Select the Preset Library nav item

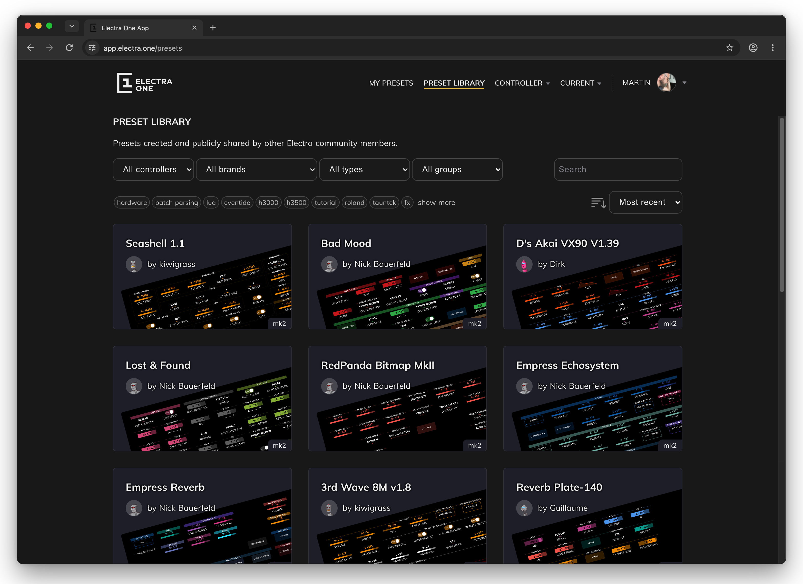(454, 83)
